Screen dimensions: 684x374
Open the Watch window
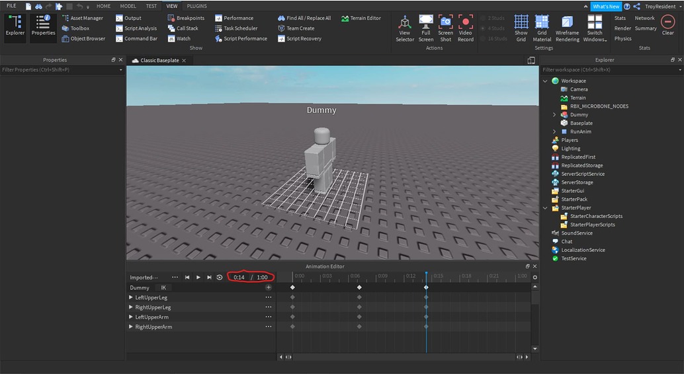(x=179, y=38)
